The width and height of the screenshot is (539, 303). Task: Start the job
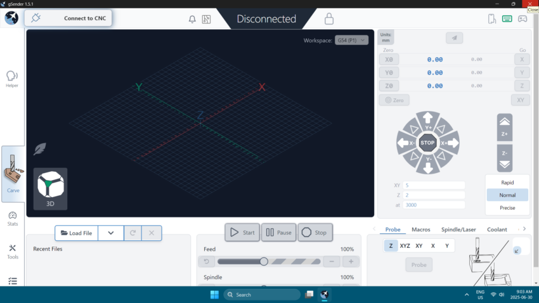click(242, 233)
